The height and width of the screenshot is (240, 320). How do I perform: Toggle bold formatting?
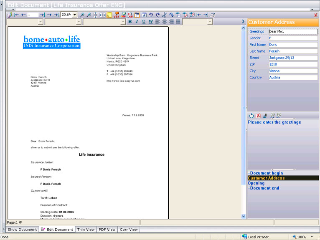130,22
